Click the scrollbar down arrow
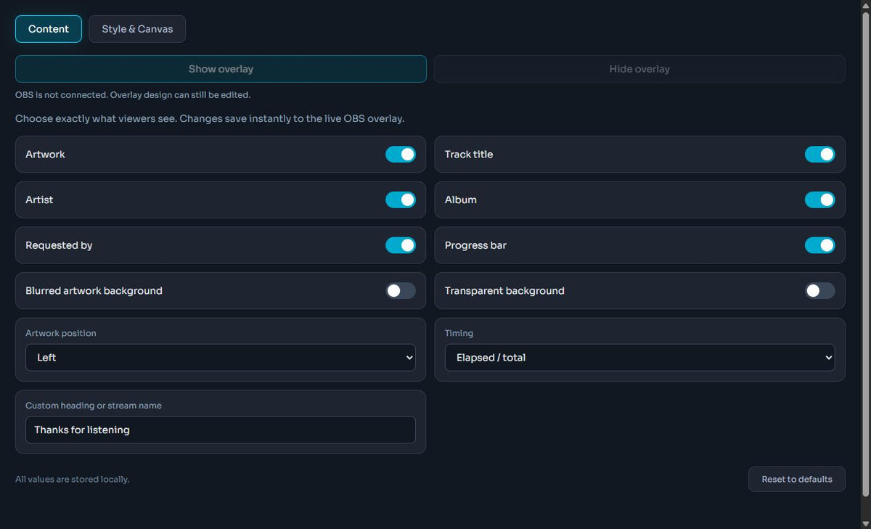 [864, 523]
